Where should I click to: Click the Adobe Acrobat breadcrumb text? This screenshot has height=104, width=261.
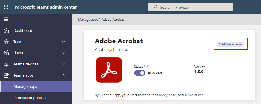[113, 20]
